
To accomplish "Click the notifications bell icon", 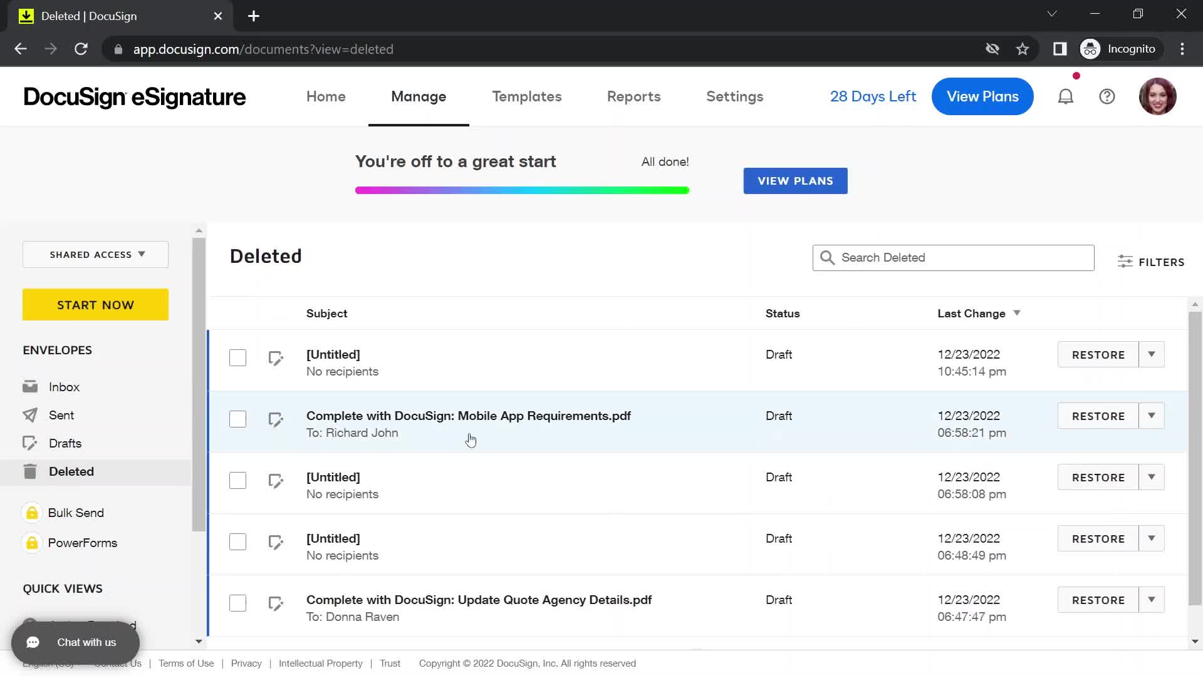I will [x=1066, y=96].
